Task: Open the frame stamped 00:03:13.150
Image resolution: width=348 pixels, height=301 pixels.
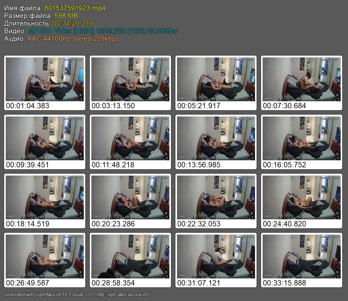Action: [130, 79]
